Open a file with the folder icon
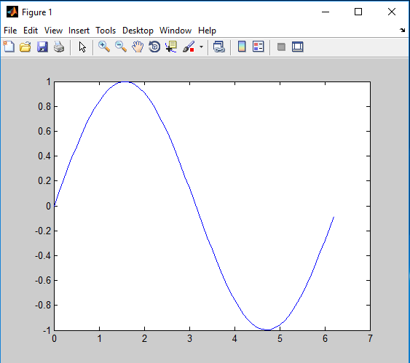Screen dimensions: 410x363 coord(25,47)
